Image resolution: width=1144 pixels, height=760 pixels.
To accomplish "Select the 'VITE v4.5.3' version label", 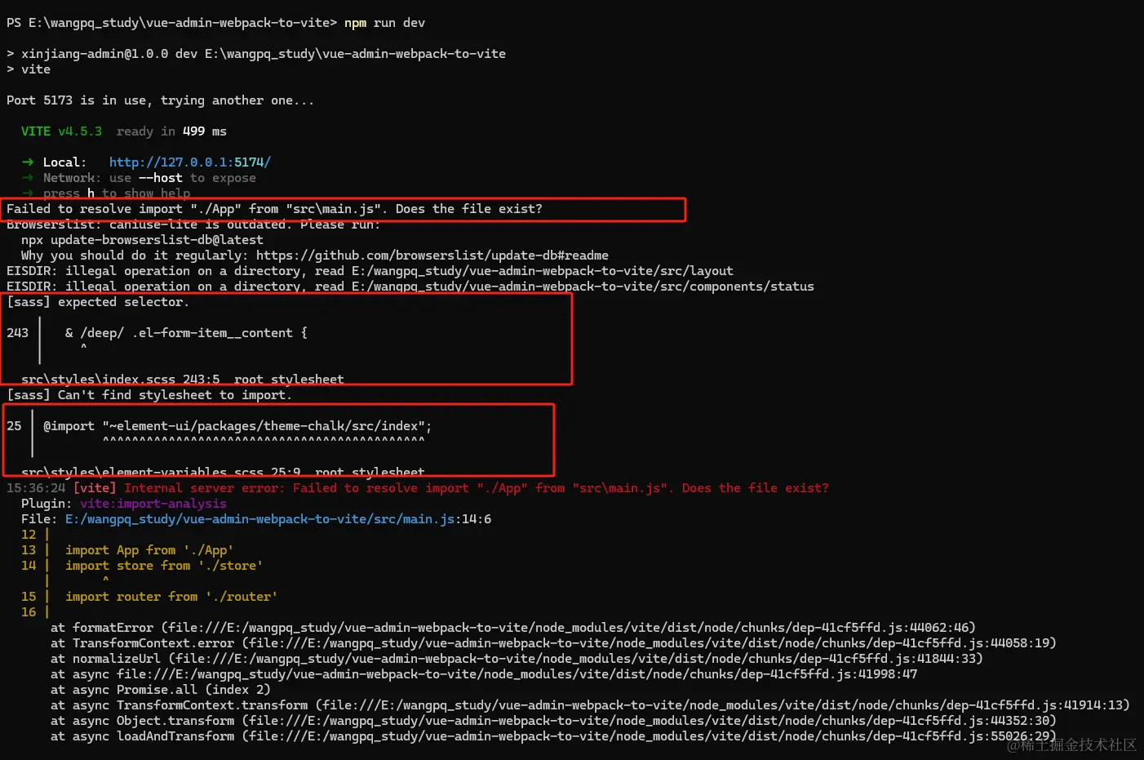I will (x=61, y=131).
